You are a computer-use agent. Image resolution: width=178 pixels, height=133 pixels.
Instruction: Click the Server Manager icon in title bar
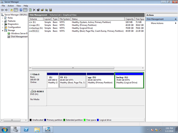tap(2, 2)
